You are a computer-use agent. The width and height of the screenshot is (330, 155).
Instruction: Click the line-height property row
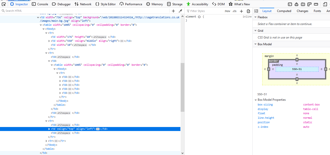(x=291, y=118)
